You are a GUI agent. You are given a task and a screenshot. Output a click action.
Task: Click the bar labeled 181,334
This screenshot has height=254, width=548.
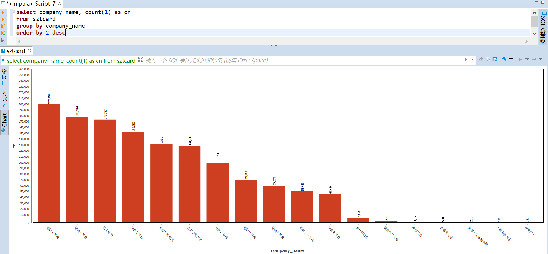click(77, 170)
